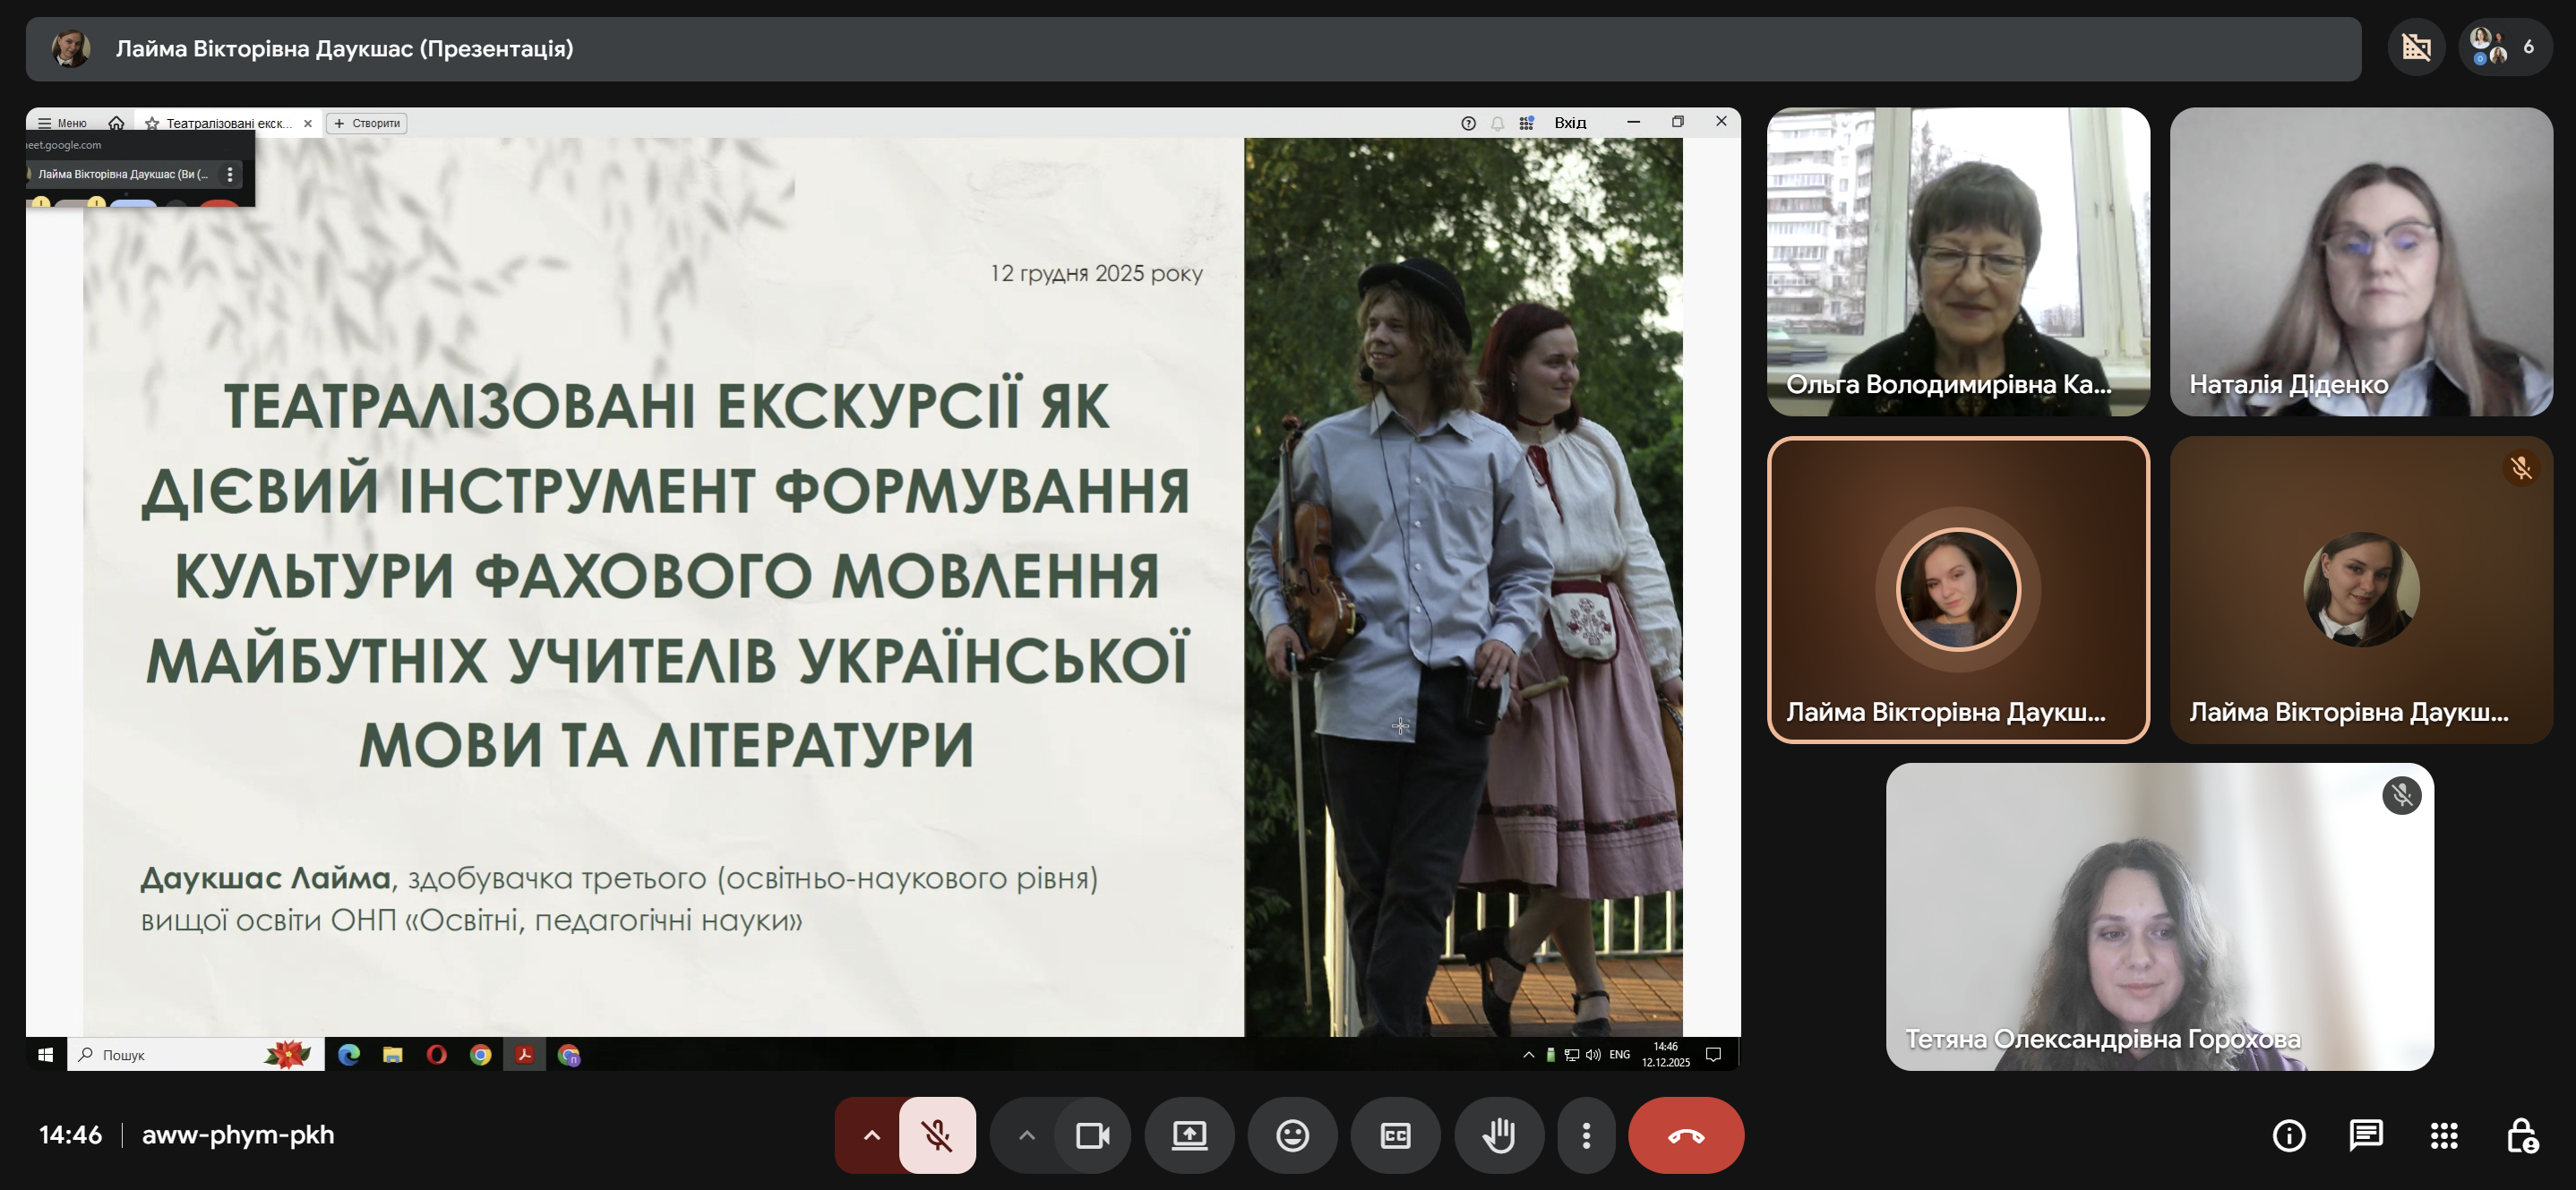Click the visual effects icon at top right
Image resolution: width=2576 pixels, height=1190 pixels.
(x=2416, y=47)
